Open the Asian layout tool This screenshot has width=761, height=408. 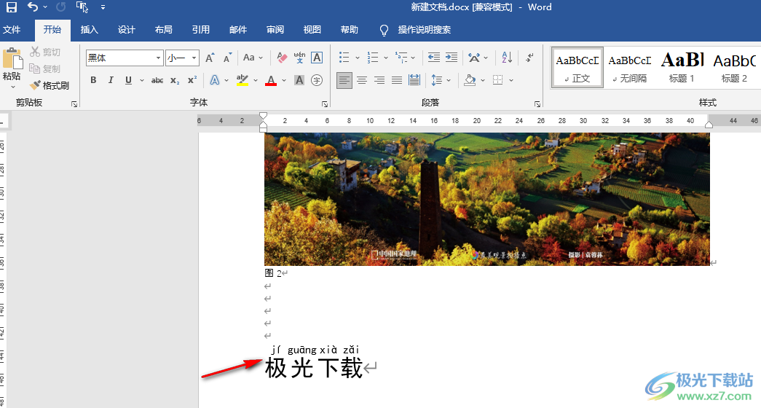474,58
